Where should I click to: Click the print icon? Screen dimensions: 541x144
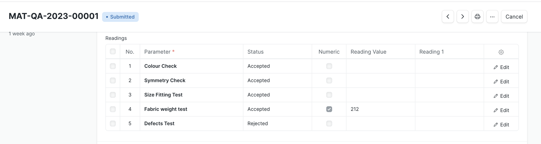click(x=477, y=17)
